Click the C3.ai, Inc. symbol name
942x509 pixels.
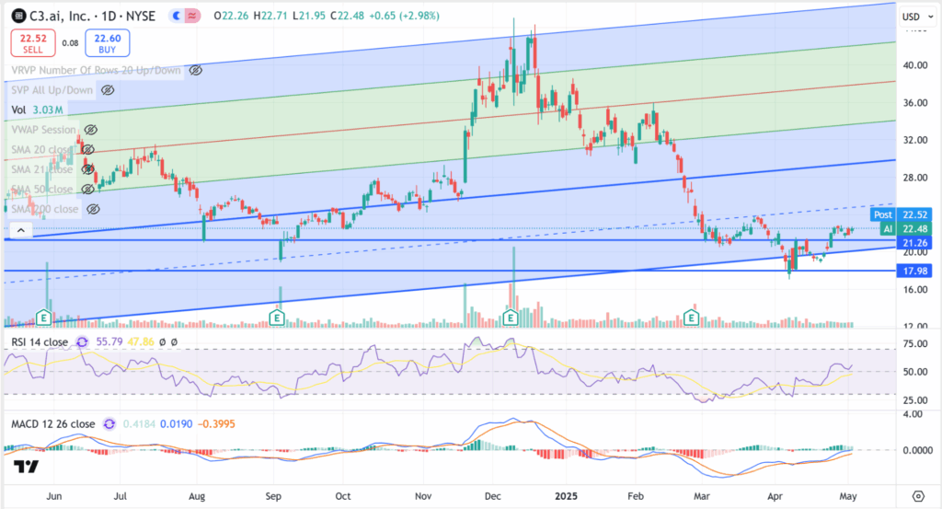pyautogui.click(x=60, y=17)
